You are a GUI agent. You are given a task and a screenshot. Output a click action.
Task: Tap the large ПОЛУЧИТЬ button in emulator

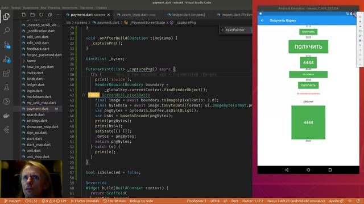click(x=308, y=46)
